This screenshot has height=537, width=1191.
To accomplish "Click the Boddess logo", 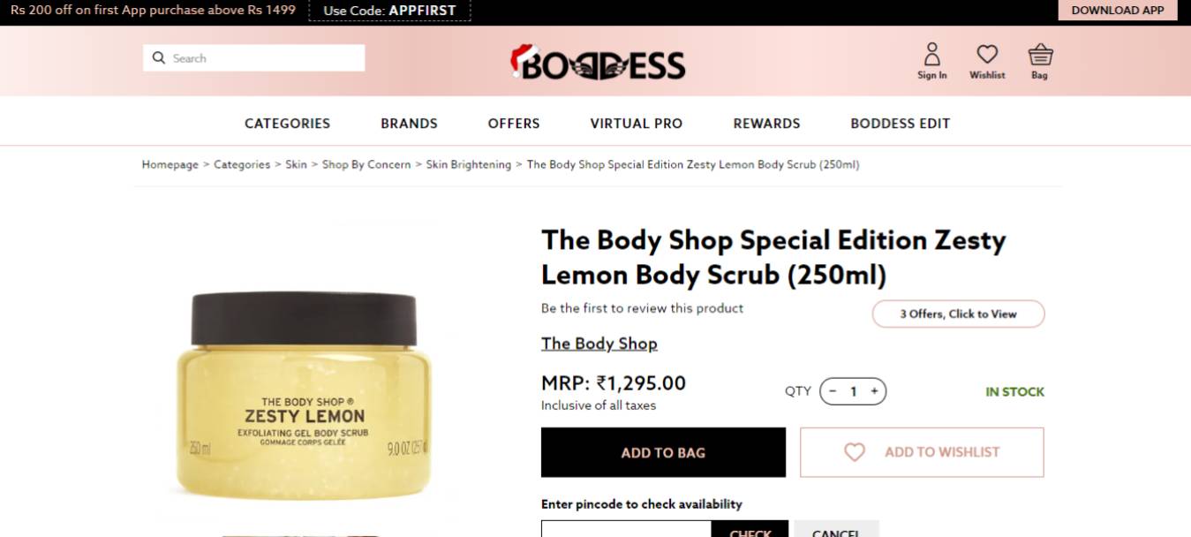I will click(598, 62).
